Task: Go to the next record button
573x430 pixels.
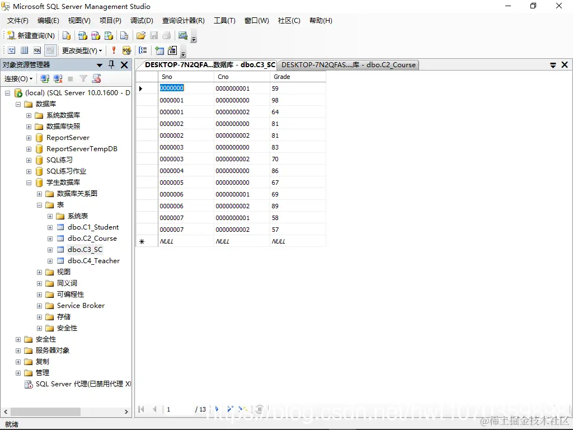Action: pyautogui.click(x=217, y=409)
